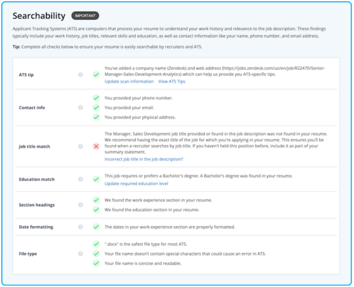Viewport: 354px width, 287px height.
Task: Click checkmark for work experience section found
Action: [96, 200]
